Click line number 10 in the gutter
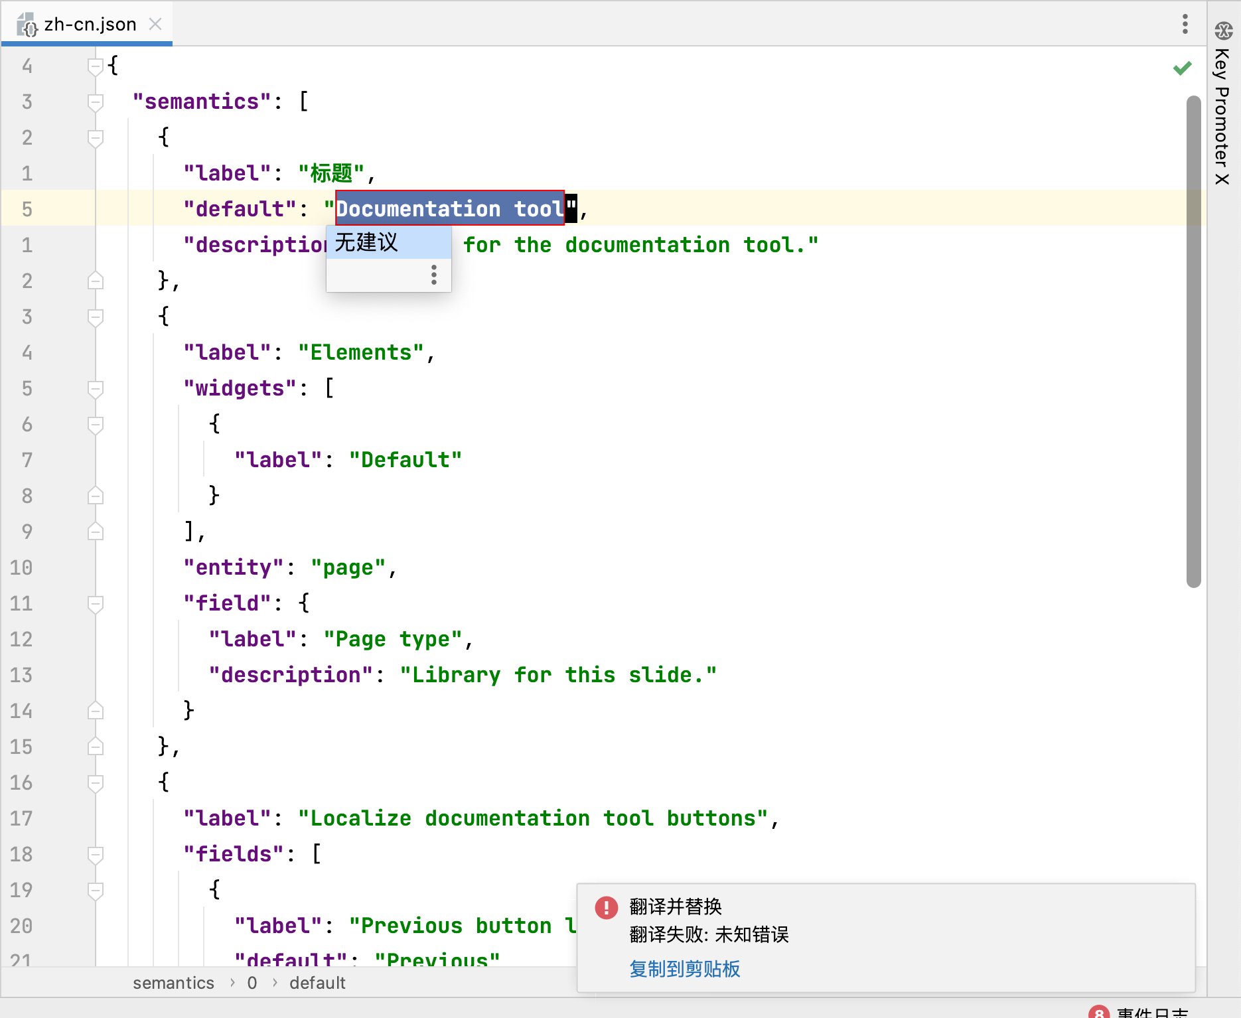This screenshot has width=1241, height=1018. pos(21,567)
